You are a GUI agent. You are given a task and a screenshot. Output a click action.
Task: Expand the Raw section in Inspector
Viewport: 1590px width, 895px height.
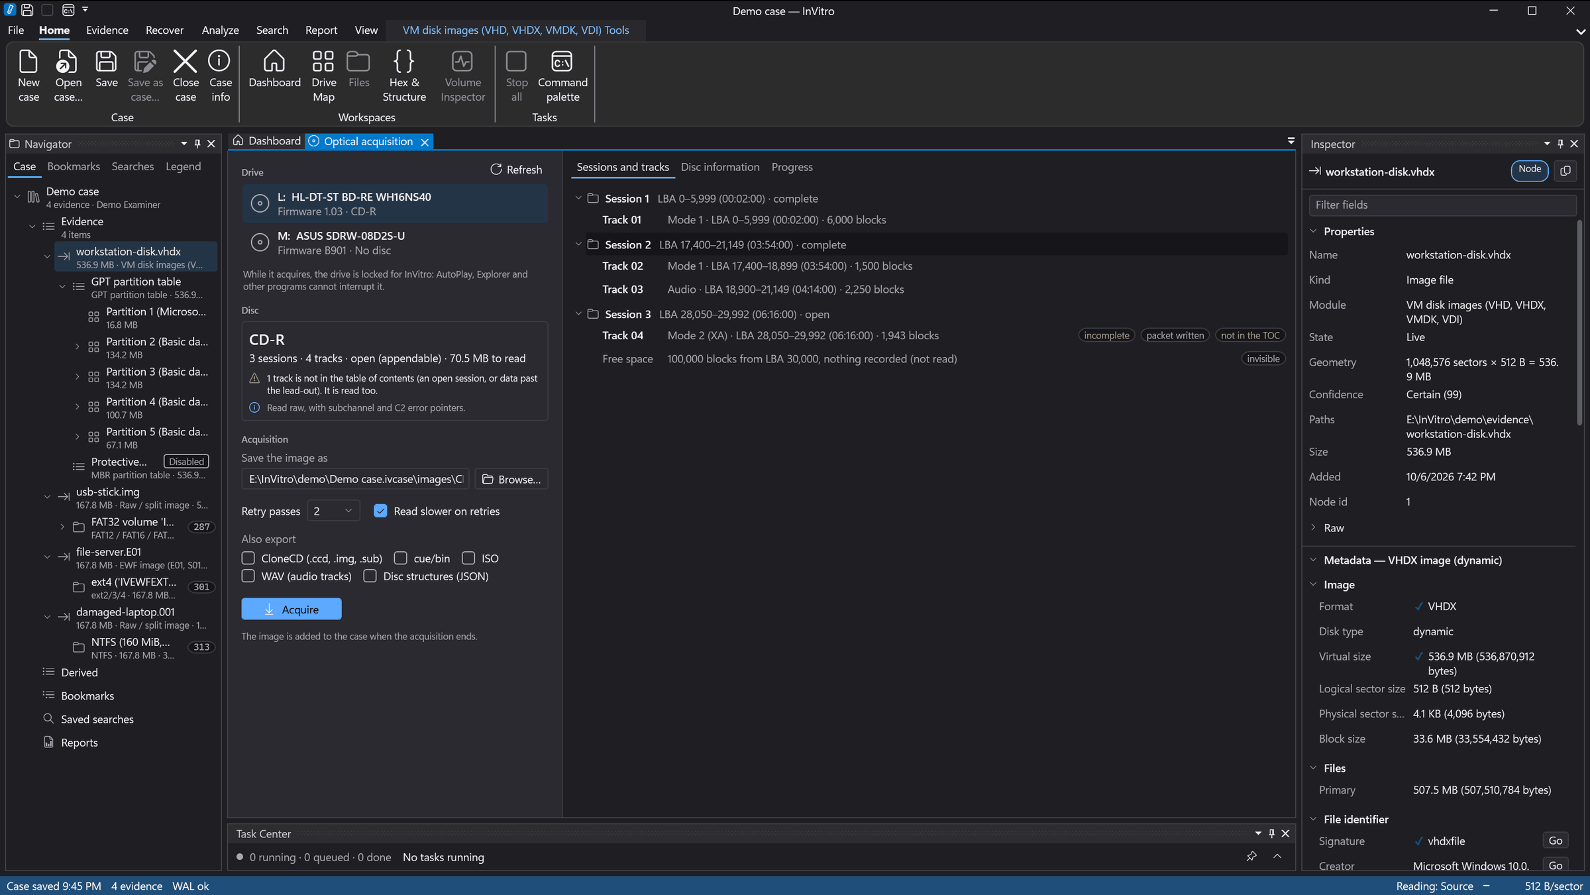point(1314,528)
